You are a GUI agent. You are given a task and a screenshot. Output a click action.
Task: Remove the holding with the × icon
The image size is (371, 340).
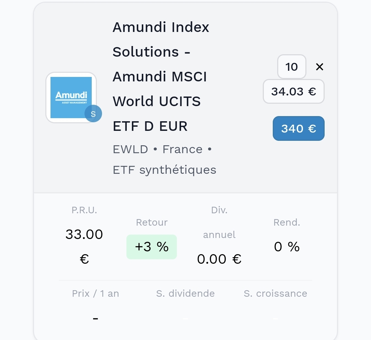(319, 67)
